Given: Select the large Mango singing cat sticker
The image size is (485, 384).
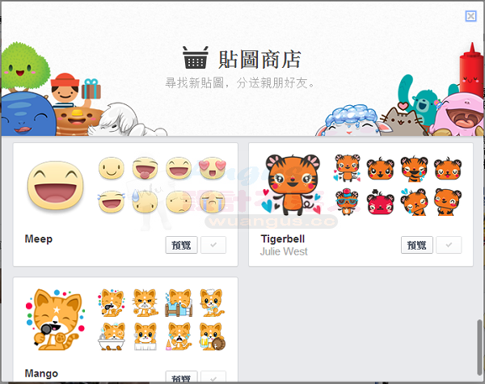Looking at the screenshot, I should (x=55, y=319).
